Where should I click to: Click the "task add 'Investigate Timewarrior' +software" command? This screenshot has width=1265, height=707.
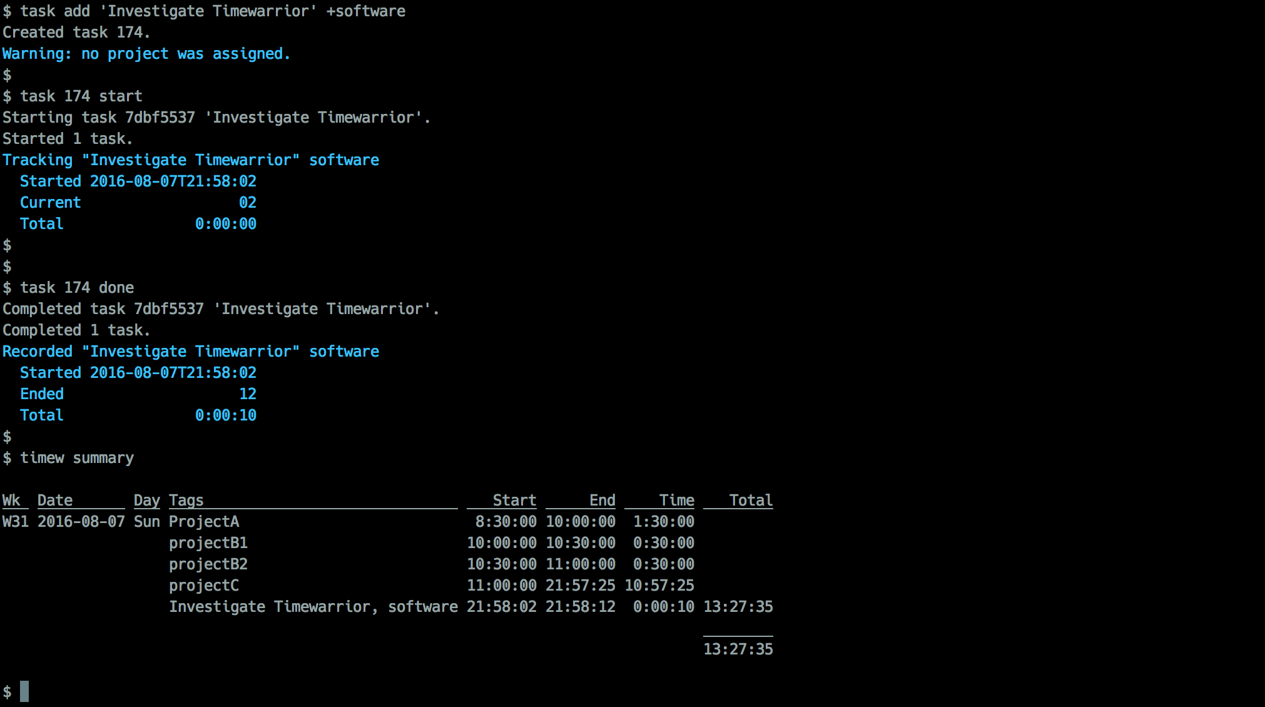213,11
